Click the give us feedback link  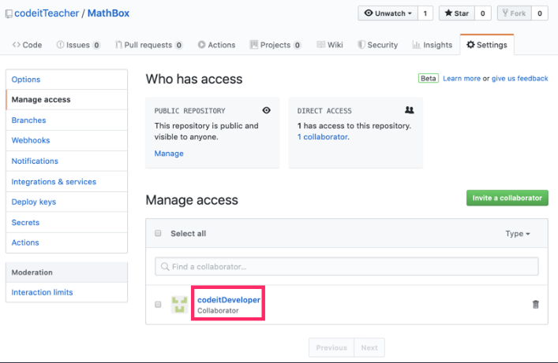coord(520,79)
